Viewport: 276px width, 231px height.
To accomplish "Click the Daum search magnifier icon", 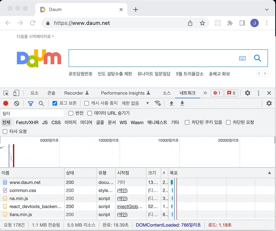I will [257, 58].
